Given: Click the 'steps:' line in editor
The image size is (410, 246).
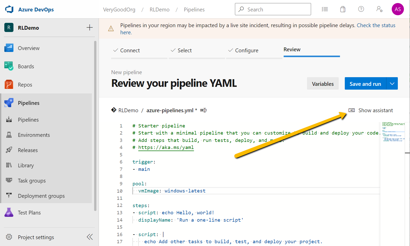Looking at the screenshot, I should click(141, 206).
